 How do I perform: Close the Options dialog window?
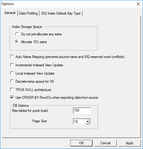tap(138, 4)
